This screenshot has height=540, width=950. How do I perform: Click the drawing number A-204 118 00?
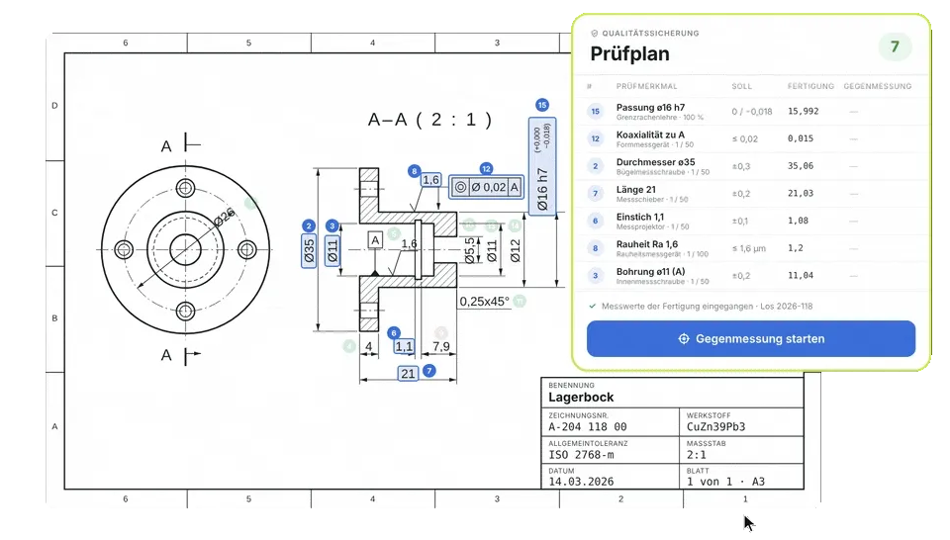pyautogui.click(x=588, y=427)
